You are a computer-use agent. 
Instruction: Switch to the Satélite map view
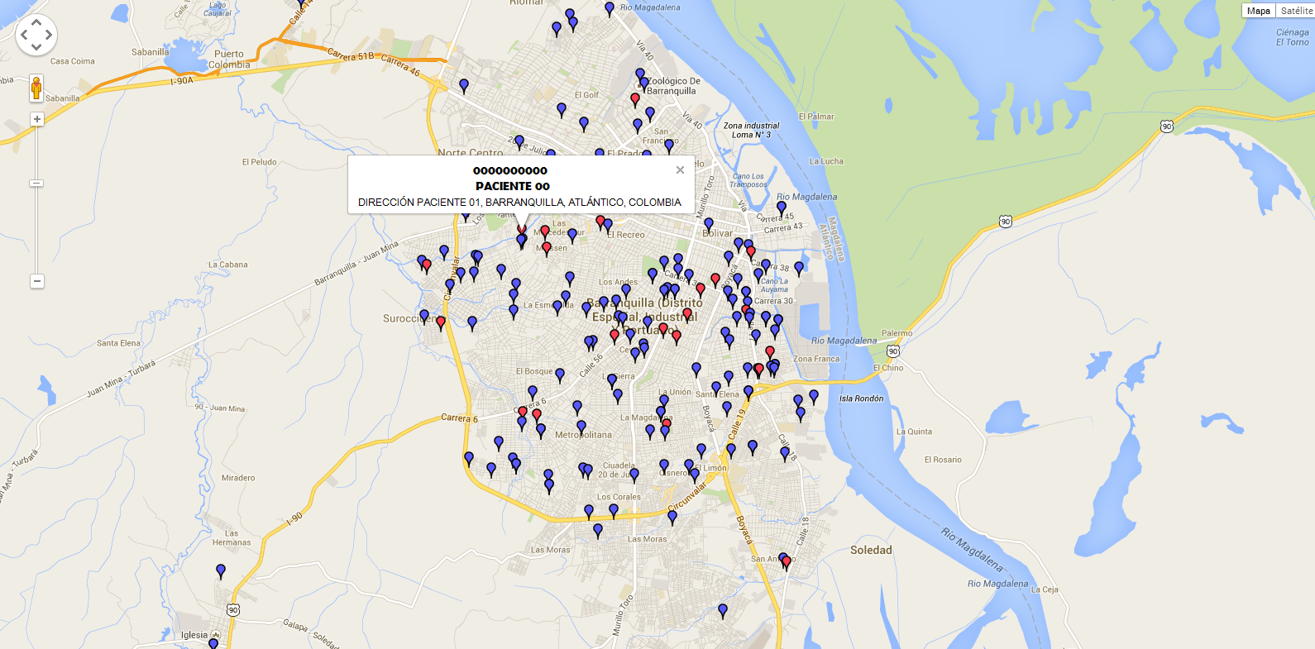pyautogui.click(x=1295, y=11)
